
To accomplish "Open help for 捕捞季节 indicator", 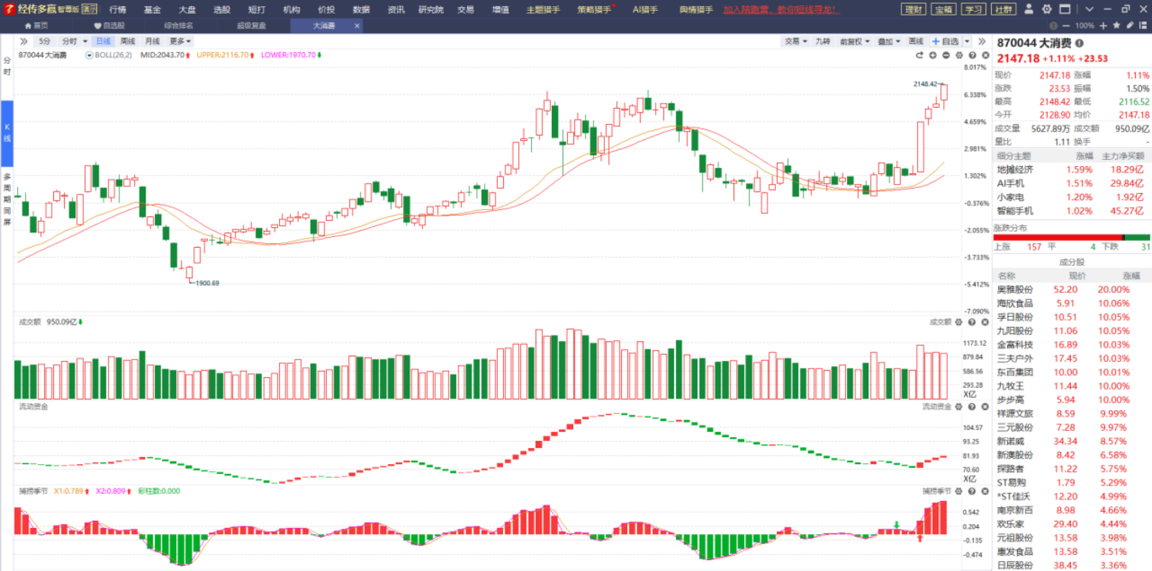I will 971,491.
